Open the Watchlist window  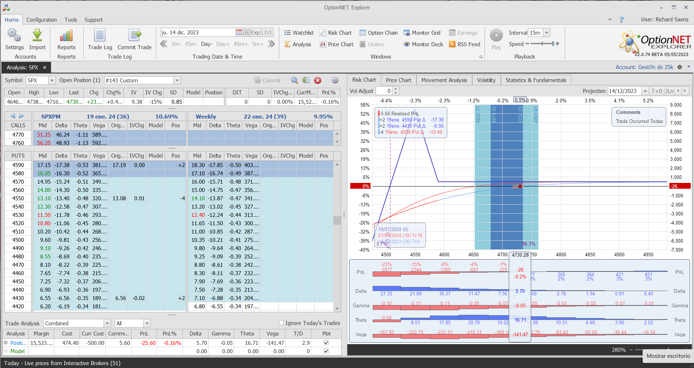[x=299, y=33]
